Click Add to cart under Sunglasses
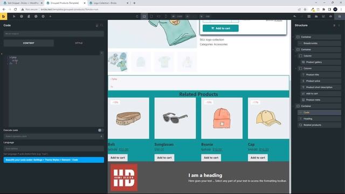The height and width of the screenshot is (194, 345). 164,158
